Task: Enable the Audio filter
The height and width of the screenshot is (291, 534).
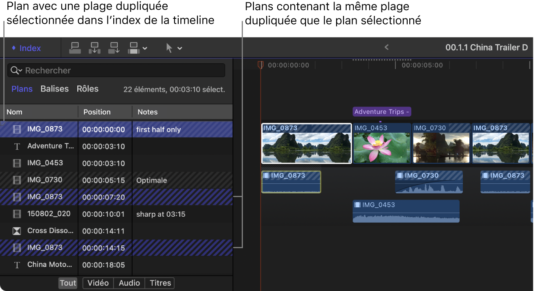Action: click(129, 283)
